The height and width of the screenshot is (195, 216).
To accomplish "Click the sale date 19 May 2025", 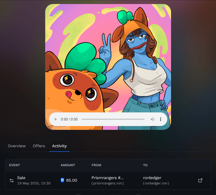I will coord(34,183).
